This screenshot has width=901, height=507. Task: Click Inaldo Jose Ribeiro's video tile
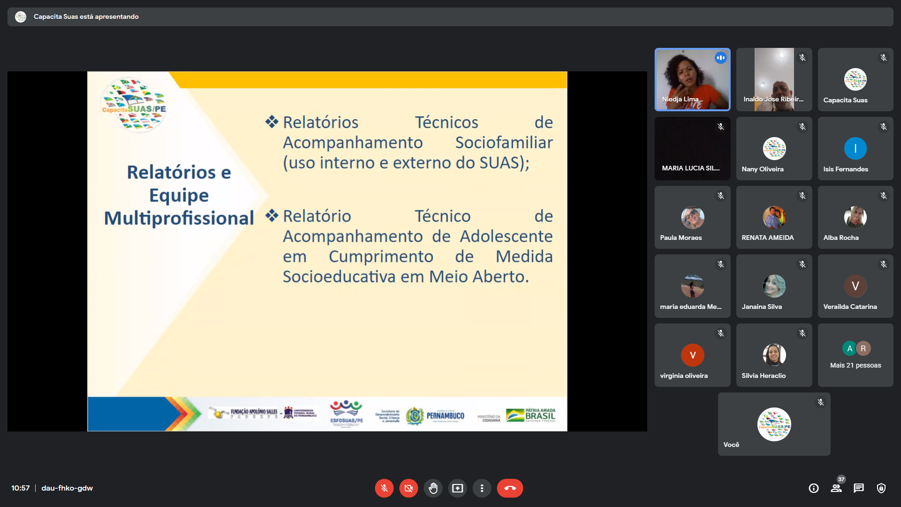click(x=774, y=79)
